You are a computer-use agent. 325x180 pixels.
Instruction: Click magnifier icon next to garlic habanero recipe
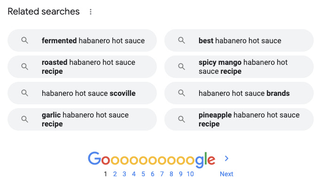[25, 119]
